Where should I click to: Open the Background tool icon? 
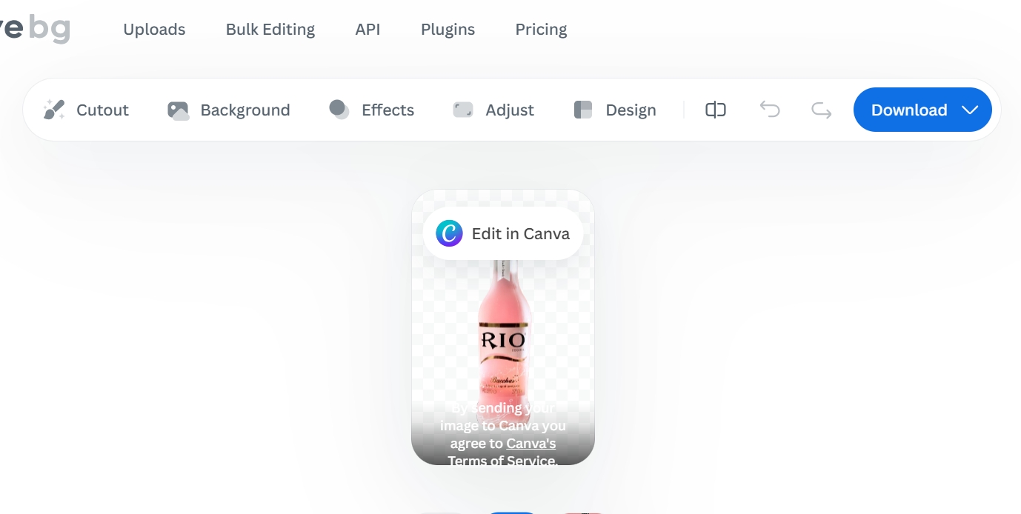(x=178, y=110)
